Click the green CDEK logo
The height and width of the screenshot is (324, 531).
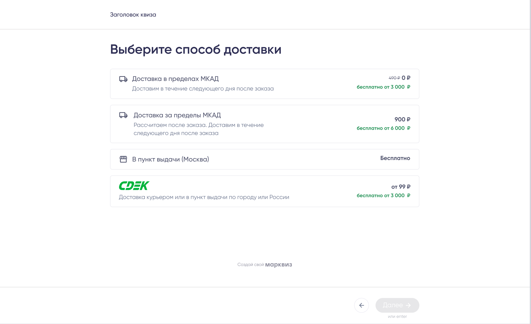click(134, 186)
